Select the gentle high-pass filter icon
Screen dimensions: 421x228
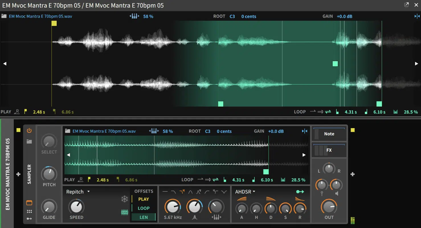click(x=207, y=192)
